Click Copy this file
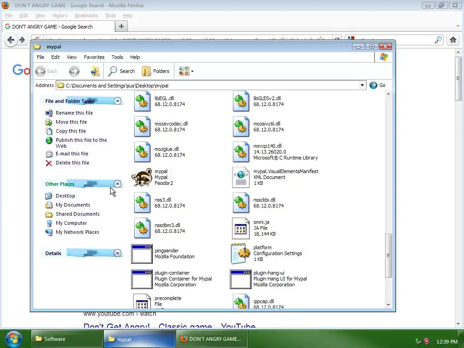Viewport: 464px width, 348px height. click(71, 131)
